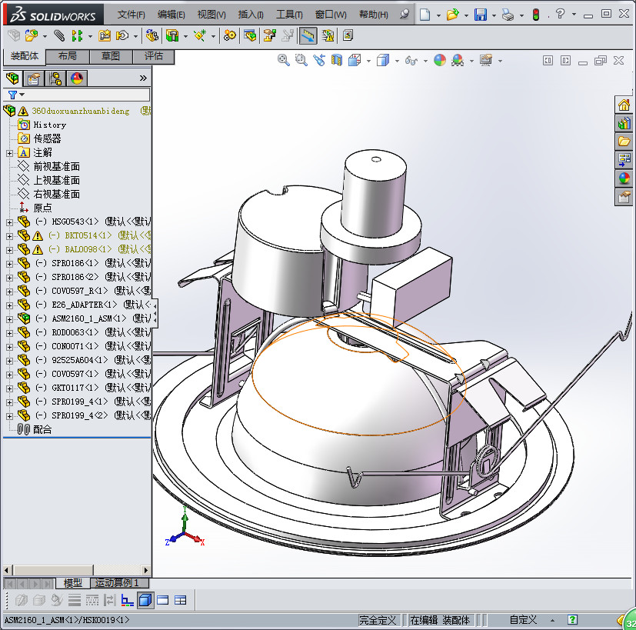Open the SolidWorks Resources home tab
The image size is (636, 630).
[624, 105]
